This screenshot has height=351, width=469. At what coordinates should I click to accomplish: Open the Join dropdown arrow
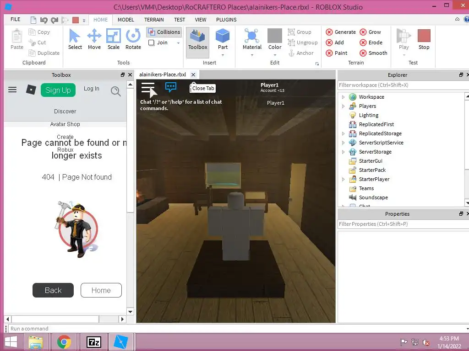tap(178, 43)
